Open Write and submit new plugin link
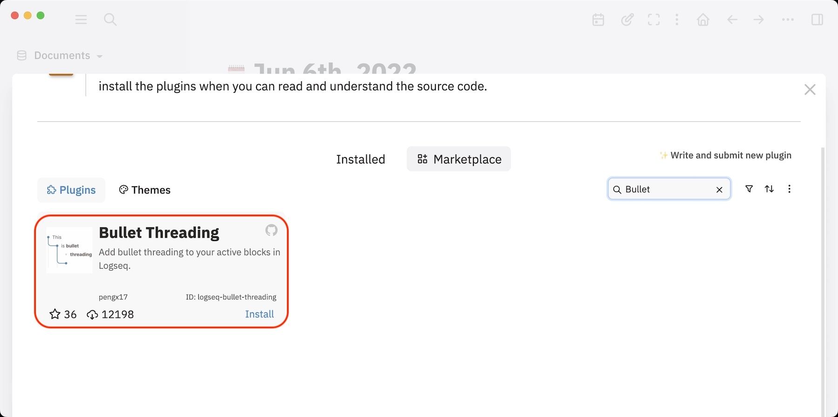Image resolution: width=838 pixels, height=417 pixels. pyautogui.click(x=725, y=155)
